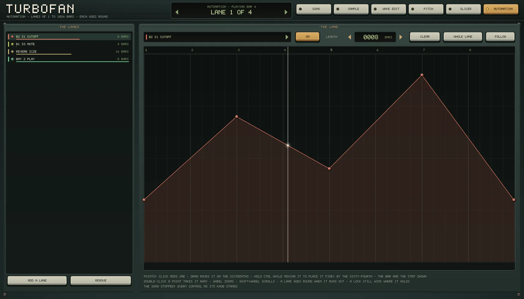The image size is (524, 299).
Task: Click the "8 BARS" value of BAY 2 PLAY
Action: click(x=123, y=59)
